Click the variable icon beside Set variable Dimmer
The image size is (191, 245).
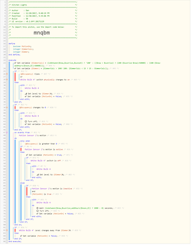tap(15, 69)
